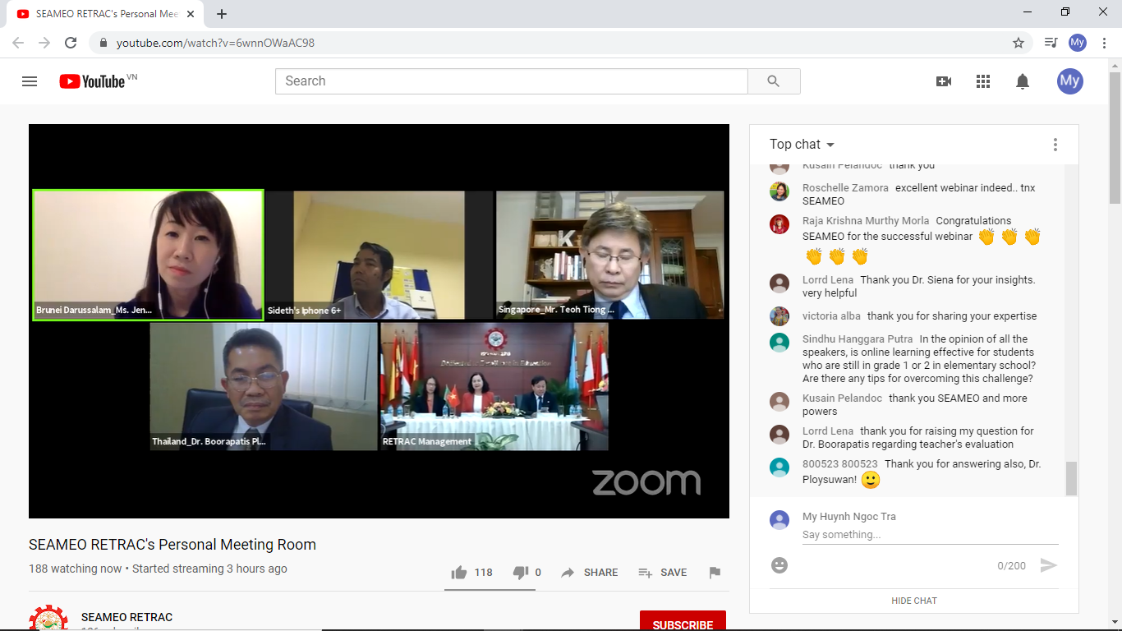Open the My account avatar on YouTube
This screenshot has width=1122, height=631.
[1069, 81]
